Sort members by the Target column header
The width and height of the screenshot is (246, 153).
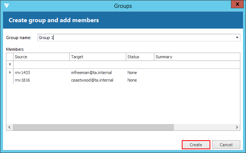point(98,57)
